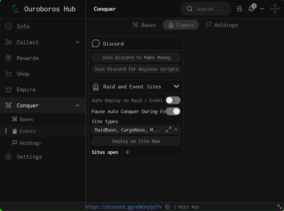
Task: Copy the Discord invite link
Action: 167,207
